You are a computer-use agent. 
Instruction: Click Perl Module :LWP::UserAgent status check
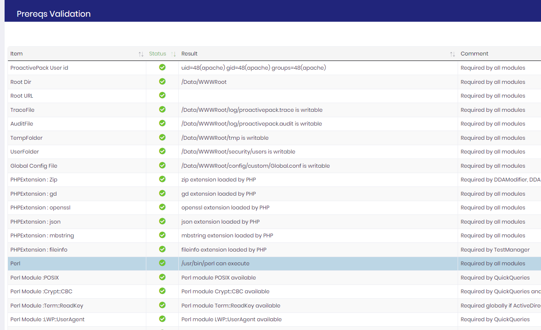pyautogui.click(x=162, y=319)
